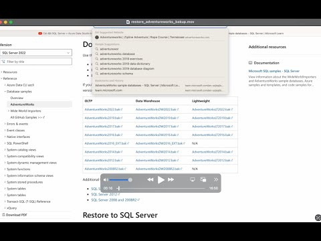
Task: Download AdventureWorksLT2022.bak file
Action: coord(213,109)
